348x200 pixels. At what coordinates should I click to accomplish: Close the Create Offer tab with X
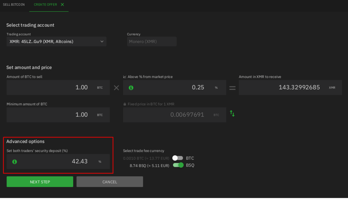point(62,5)
